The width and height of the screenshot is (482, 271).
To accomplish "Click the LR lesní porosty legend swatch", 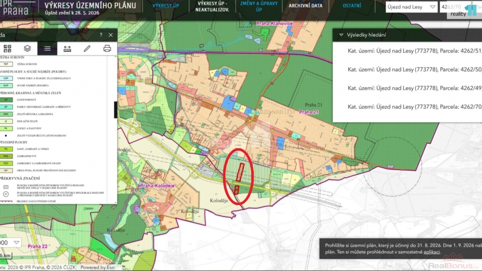I will click(x=6, y=100).
